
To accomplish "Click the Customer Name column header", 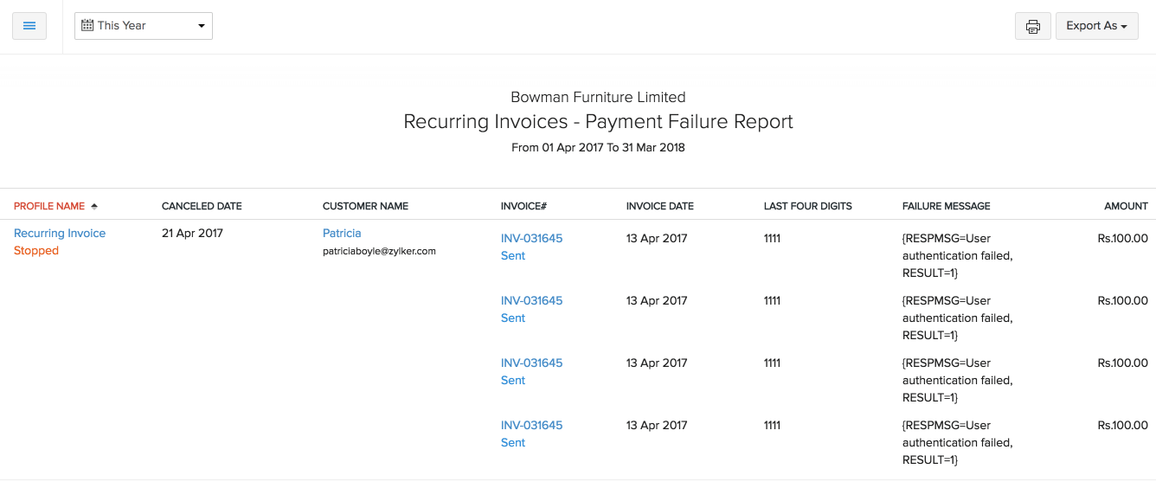I will [365, 207].
